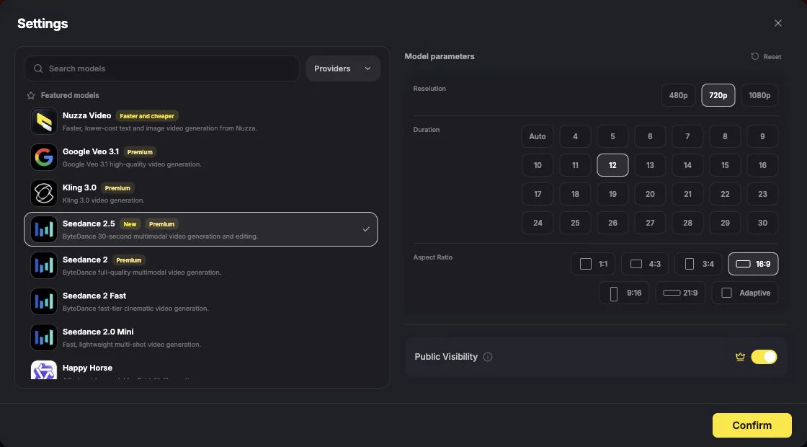Choose the 16:9 aspect ratio

753,264
